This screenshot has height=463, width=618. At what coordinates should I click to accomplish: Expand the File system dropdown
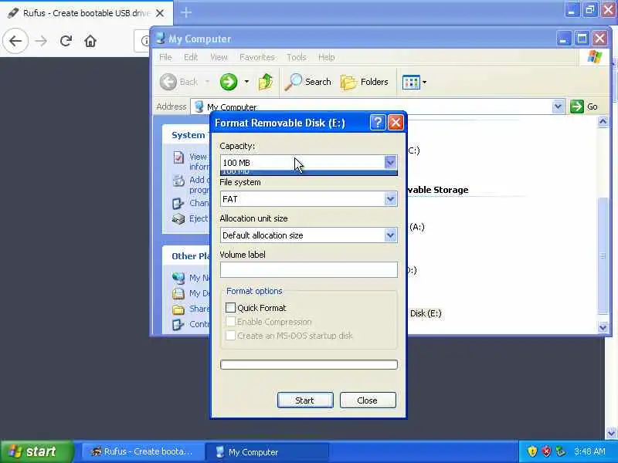pyautogui.click(x=390, y=199)
